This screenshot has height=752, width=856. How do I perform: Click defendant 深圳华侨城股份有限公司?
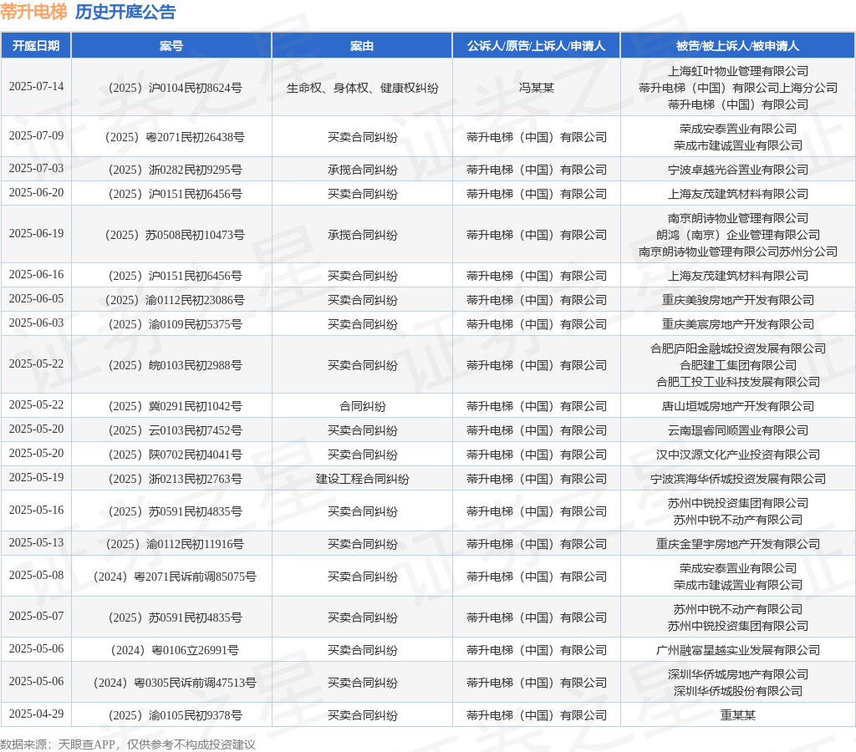coord(738,691)
